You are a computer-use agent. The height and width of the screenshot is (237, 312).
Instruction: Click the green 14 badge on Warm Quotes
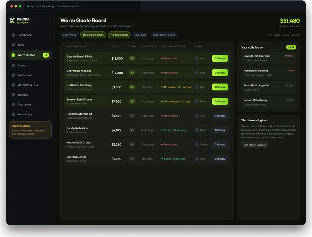(46, 55)
